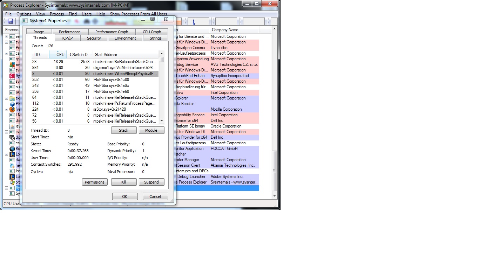Collapse the highlighted System process node

click(x=7, y=188)
